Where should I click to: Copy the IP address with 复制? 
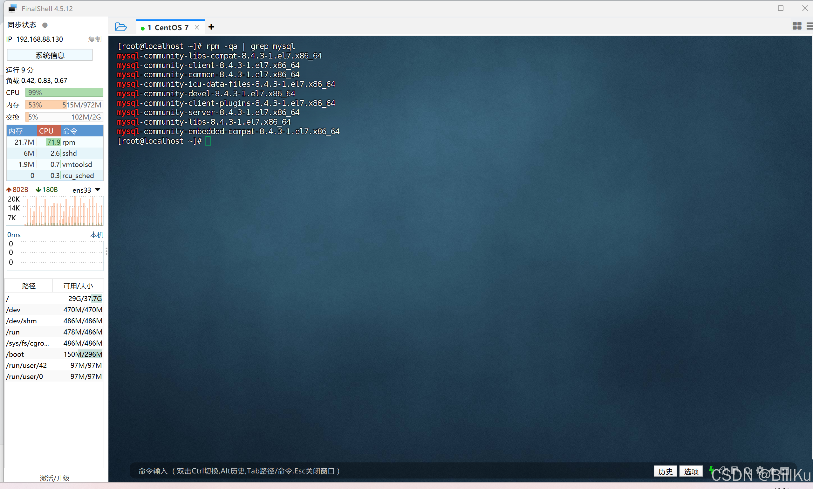coord(95,39)
